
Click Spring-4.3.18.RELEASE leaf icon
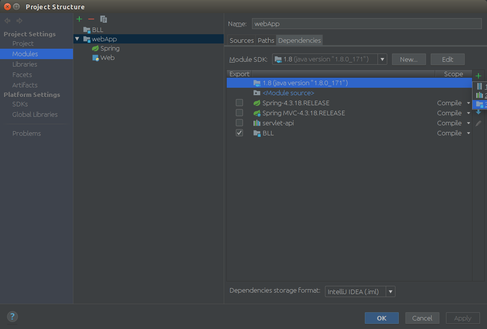257,103
